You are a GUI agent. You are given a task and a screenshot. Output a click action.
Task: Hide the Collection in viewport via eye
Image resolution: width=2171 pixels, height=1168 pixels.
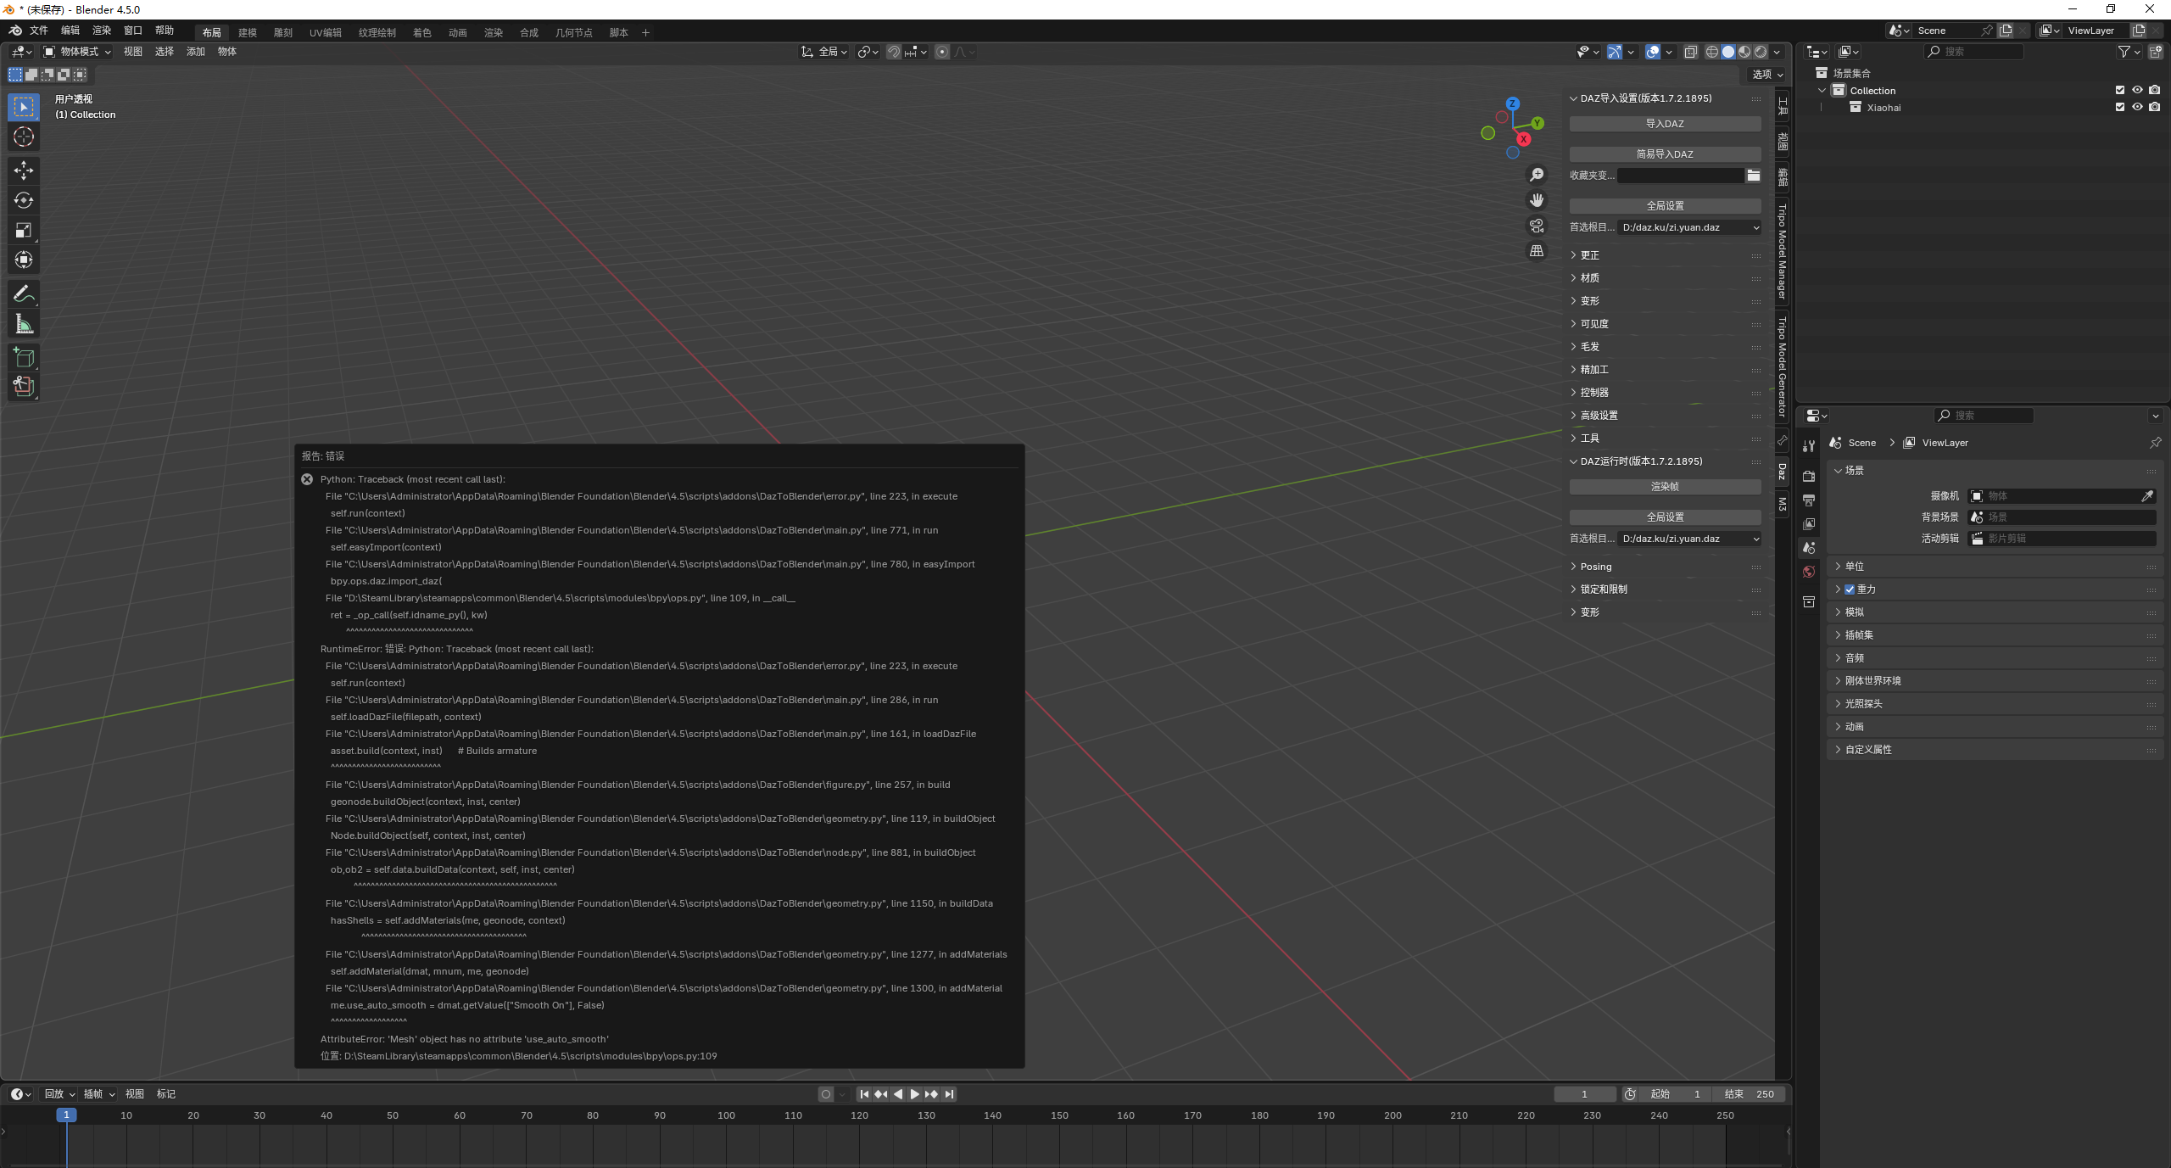pos(2137,90)
